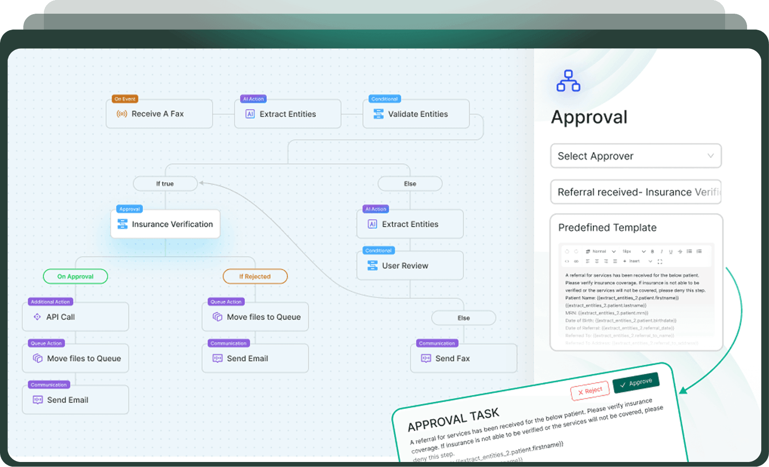Select the Insurance Verification node

(166, 224)
